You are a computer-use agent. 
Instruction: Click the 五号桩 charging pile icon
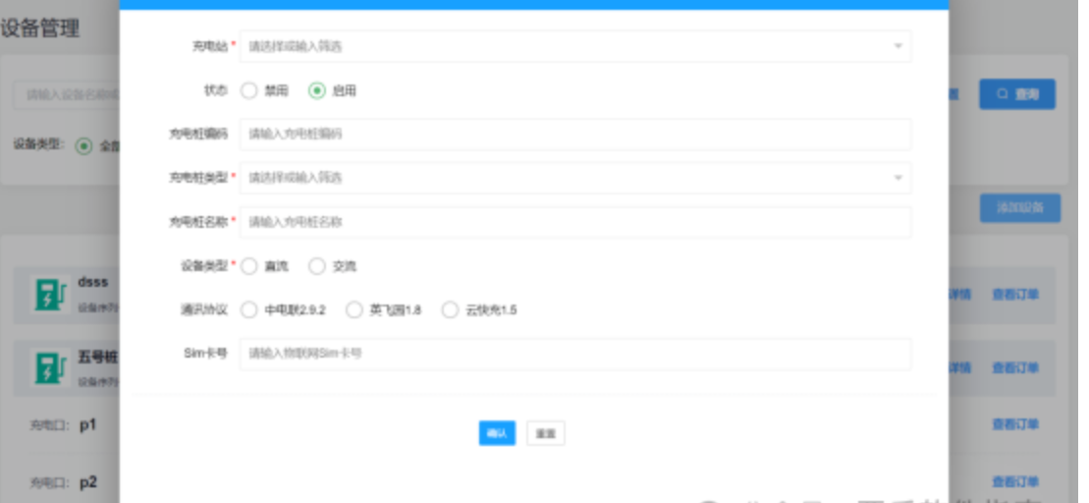click(x=45, y=367)
